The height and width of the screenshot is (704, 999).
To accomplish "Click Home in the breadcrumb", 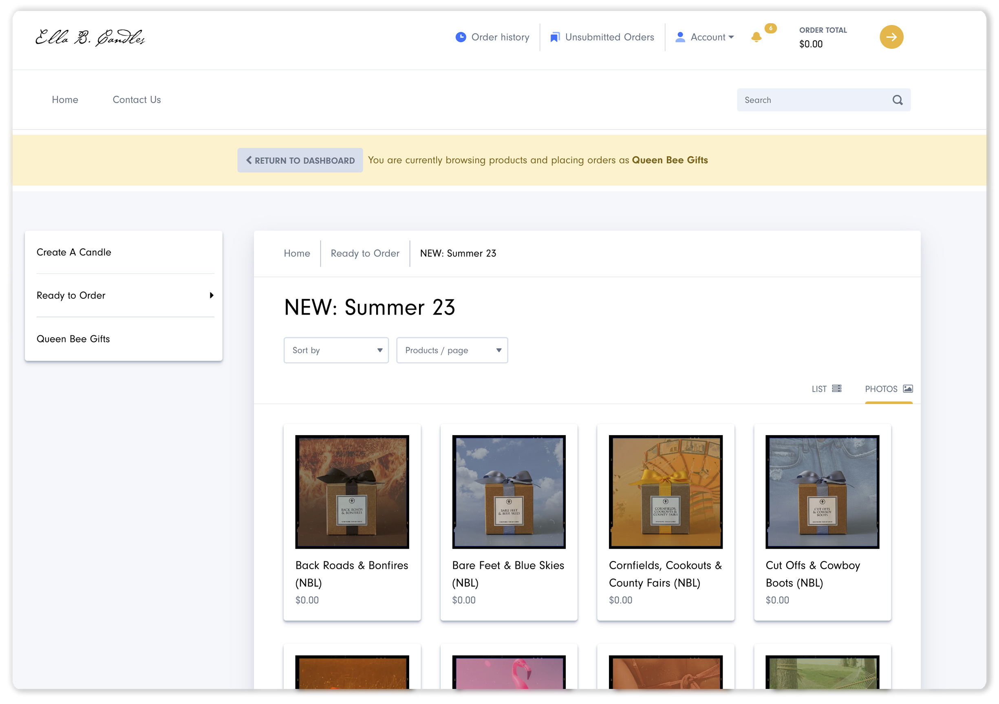I will coord(297,253).
